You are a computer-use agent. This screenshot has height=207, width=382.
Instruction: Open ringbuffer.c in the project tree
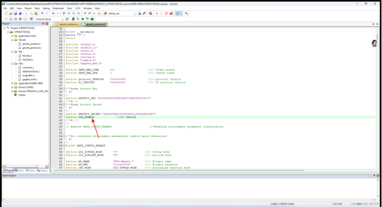pyautogui.click(x=29, y=76)
